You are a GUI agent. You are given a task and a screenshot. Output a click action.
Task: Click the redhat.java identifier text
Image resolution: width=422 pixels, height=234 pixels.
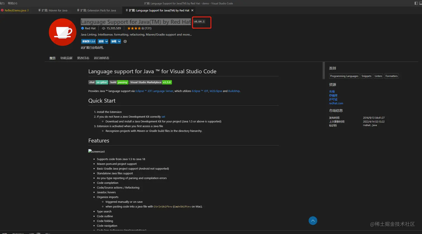[370, 125]
